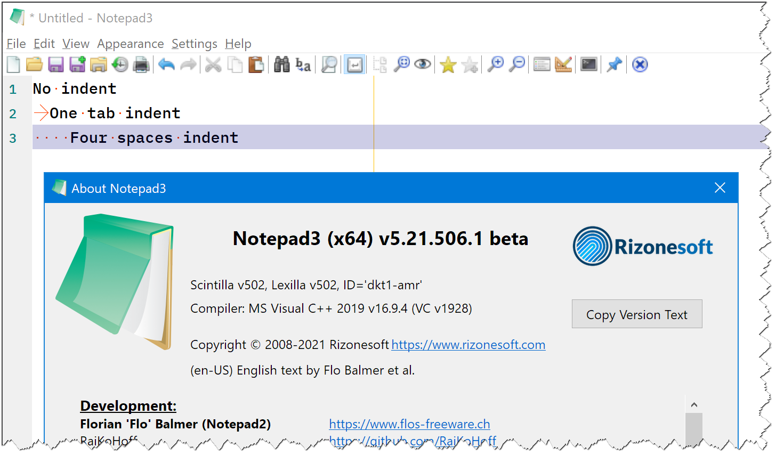
Task: Launch the execute-document terminal icon
Action: click(x=588, y=64)
